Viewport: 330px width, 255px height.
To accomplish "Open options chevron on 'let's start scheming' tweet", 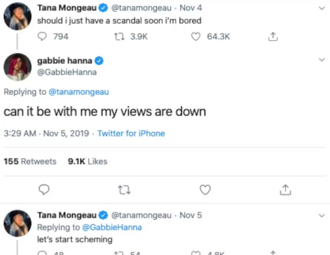I will 322,216.
